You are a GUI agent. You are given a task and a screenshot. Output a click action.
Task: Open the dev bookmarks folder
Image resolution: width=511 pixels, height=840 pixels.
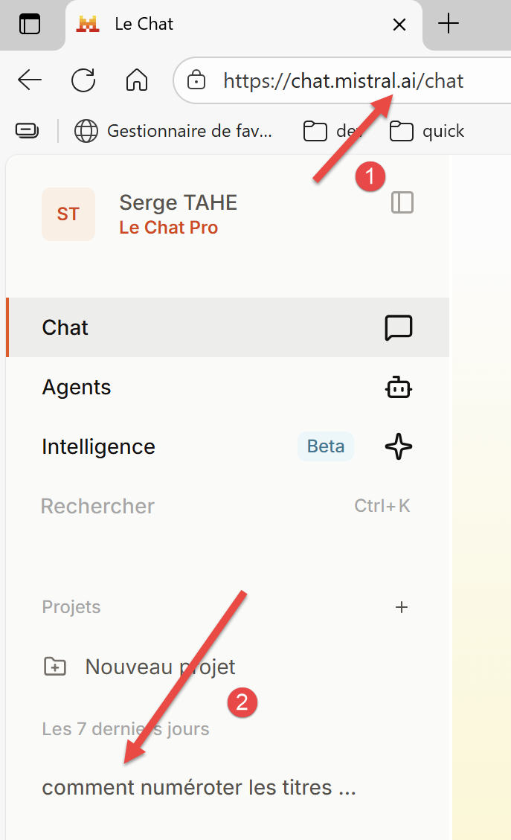click(332, 132)
